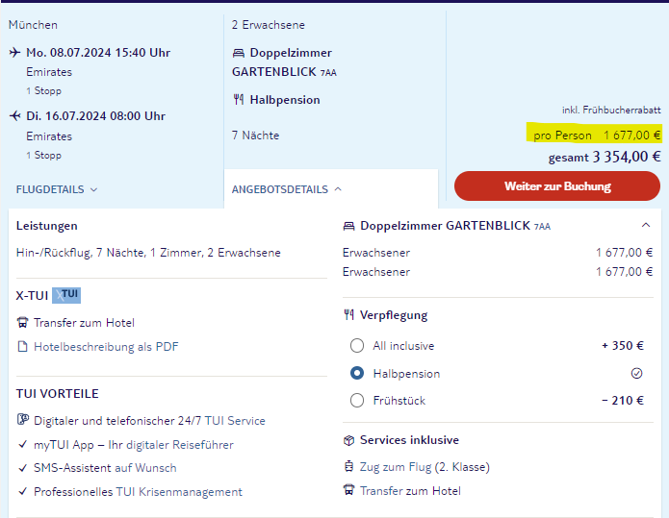Click the 24/7 TUI Service phone icon

point(22,420)
